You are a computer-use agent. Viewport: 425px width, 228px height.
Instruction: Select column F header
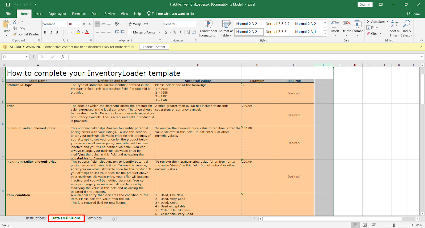[324, 65]
